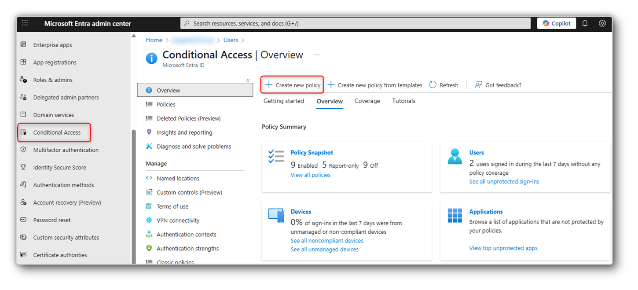Open the VPN connectivity icon
Image resolution: width=638 pixels, height=290 pixels.
pyautogui.click(x=149, y=220)
